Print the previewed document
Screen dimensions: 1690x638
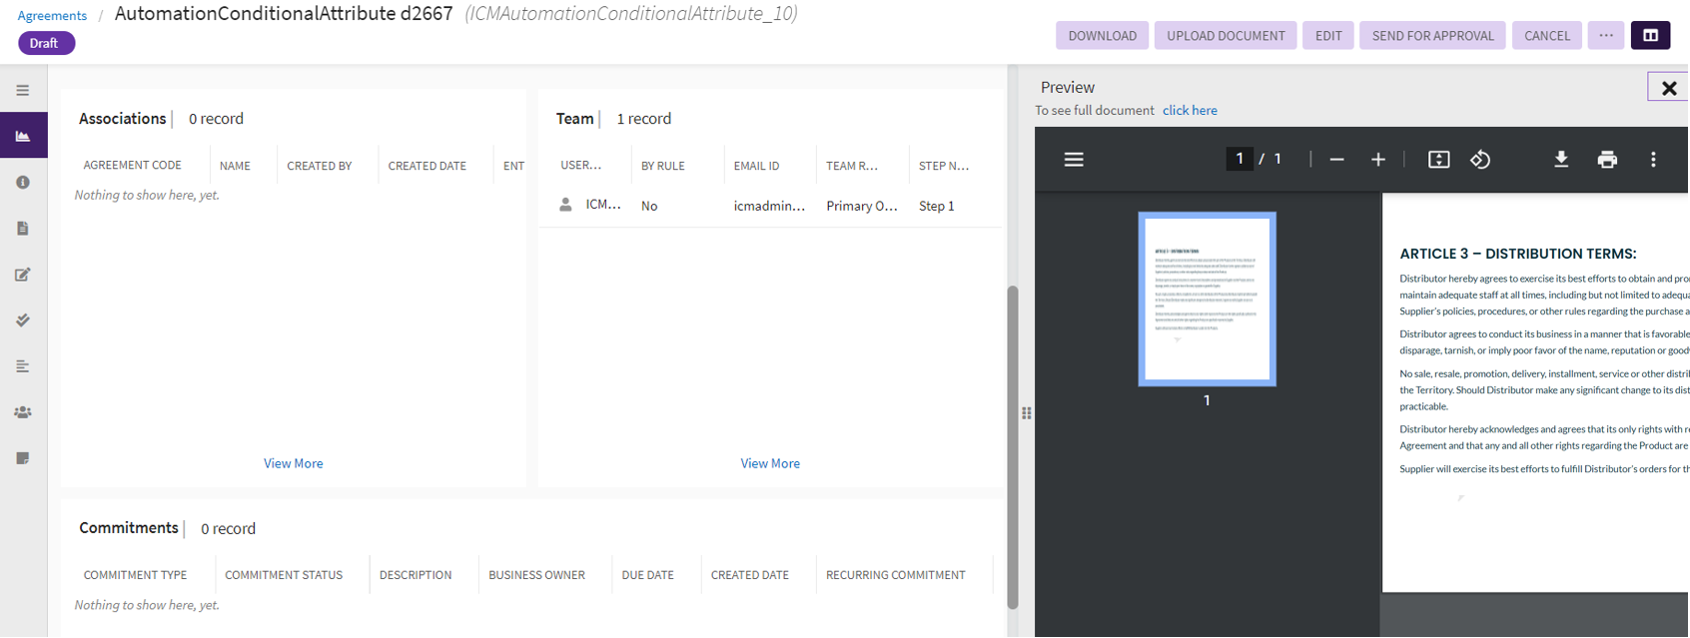pyautogui.click(x=1607, y=160)
